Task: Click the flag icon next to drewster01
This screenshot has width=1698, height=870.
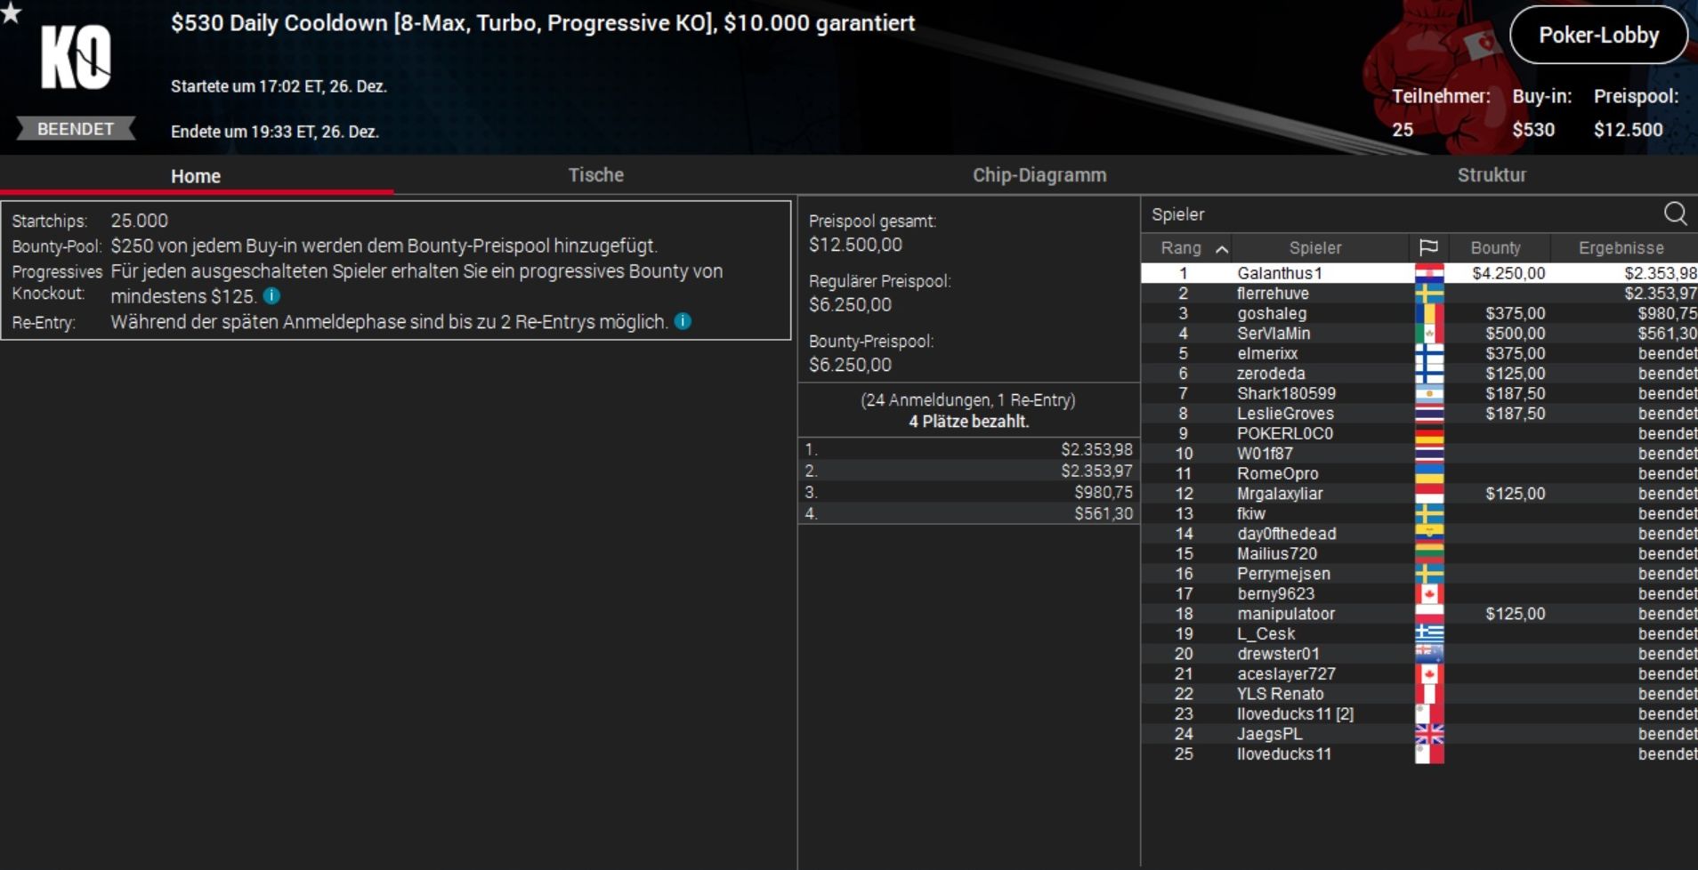Action: [x=1429, y=654]
